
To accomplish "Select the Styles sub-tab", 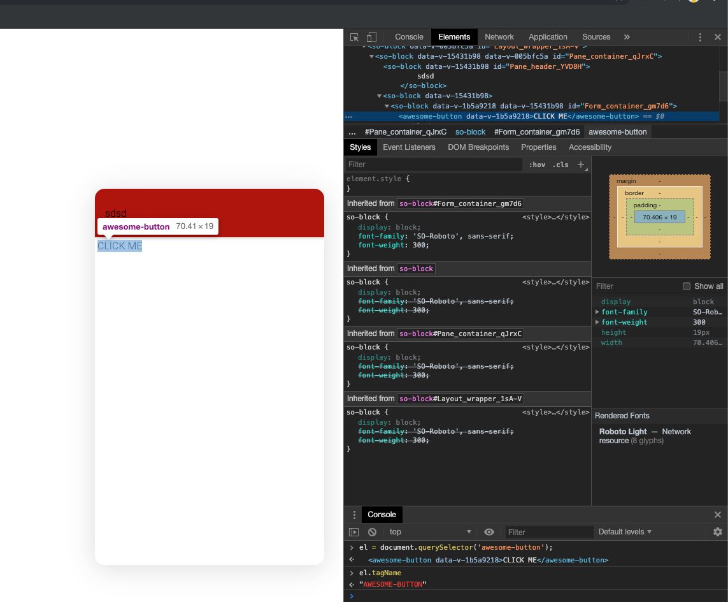I will pos(360,147).
